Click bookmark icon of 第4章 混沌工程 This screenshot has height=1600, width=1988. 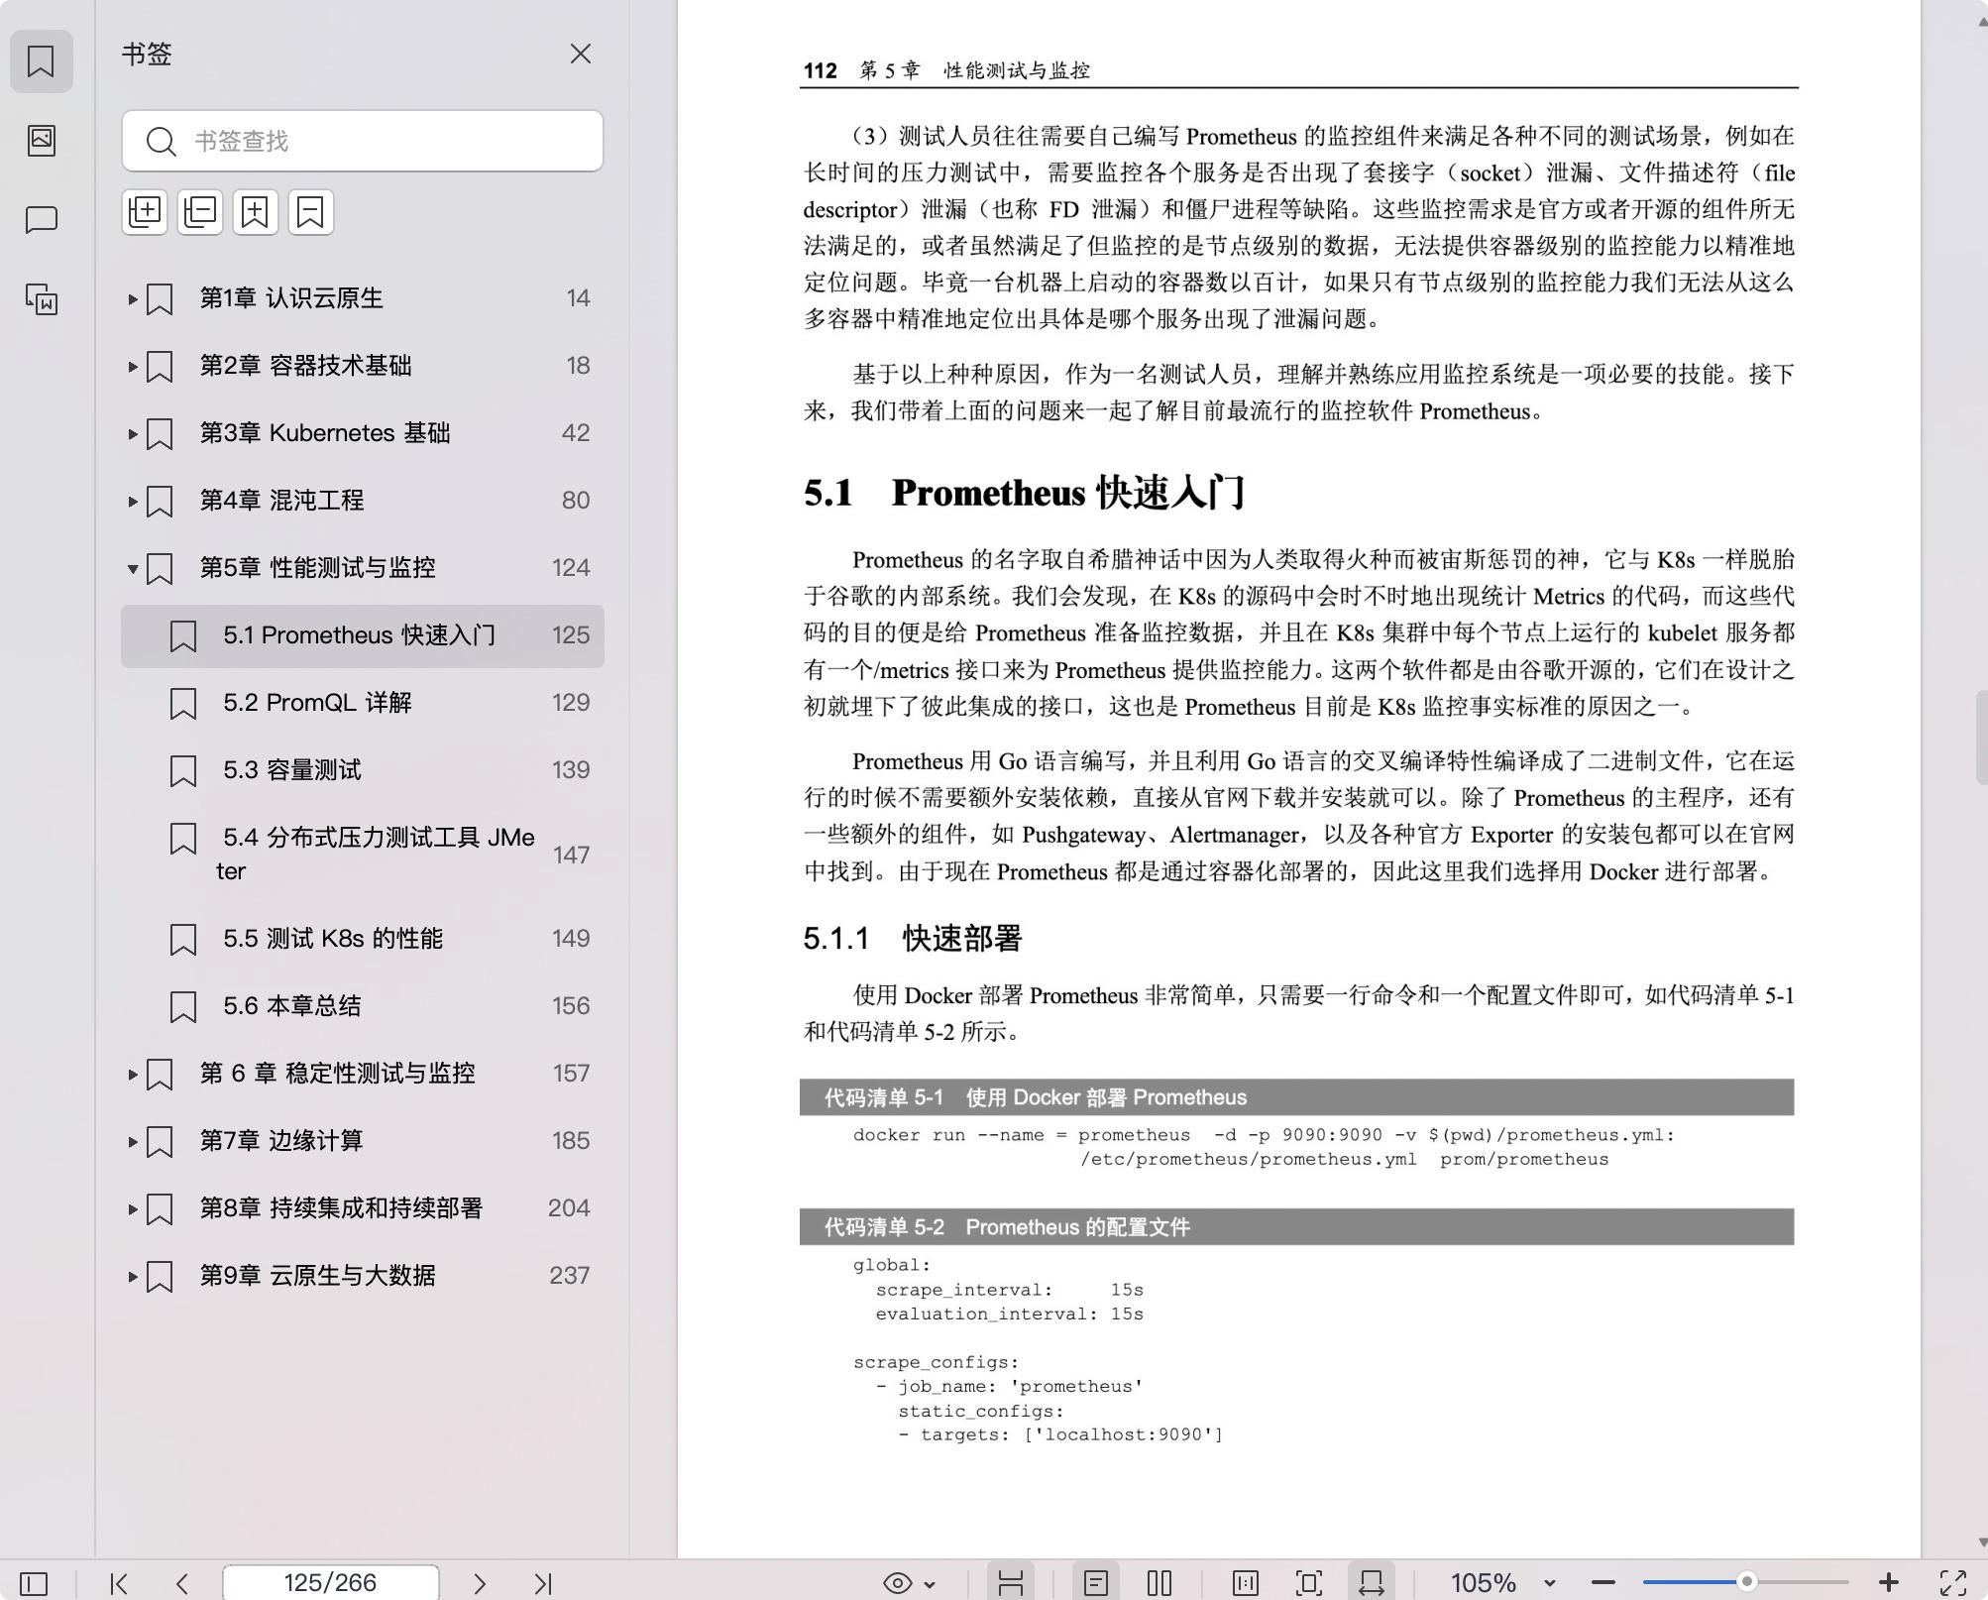coord(160,501)
